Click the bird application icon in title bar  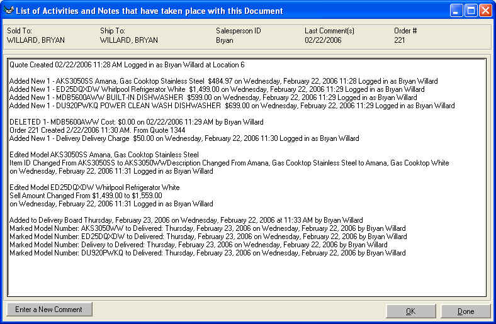tap(9, 11)
